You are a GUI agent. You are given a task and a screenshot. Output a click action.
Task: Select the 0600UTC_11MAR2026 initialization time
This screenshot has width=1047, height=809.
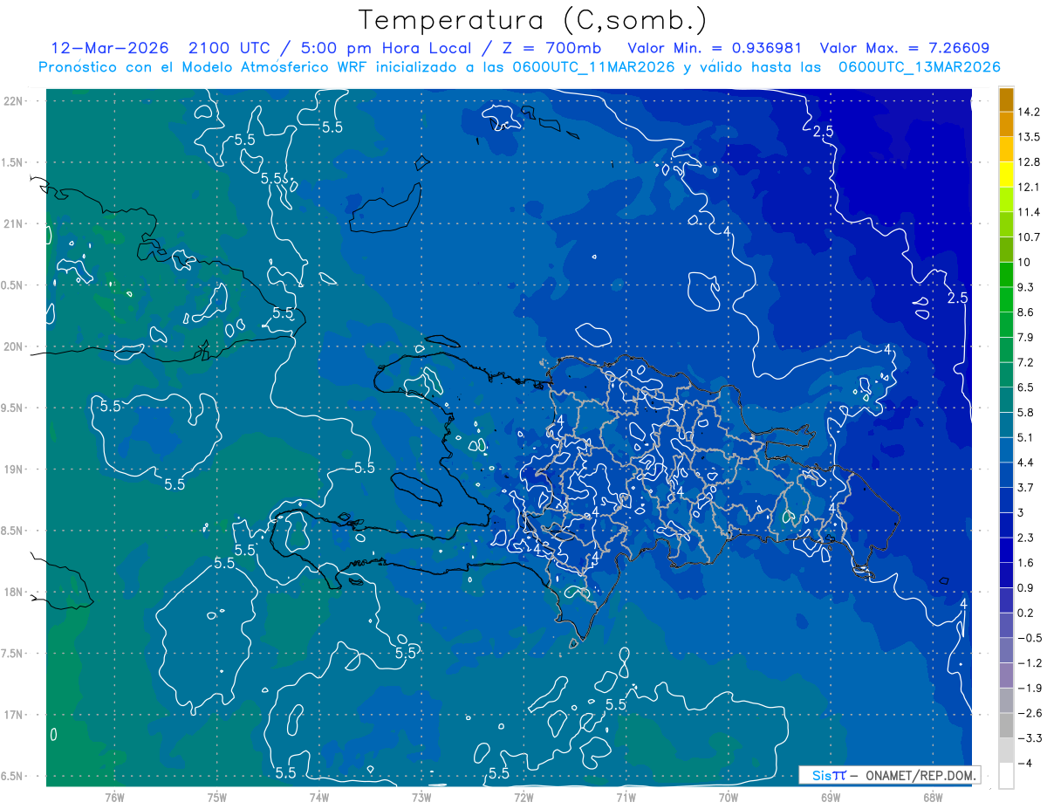click(596, 67)
